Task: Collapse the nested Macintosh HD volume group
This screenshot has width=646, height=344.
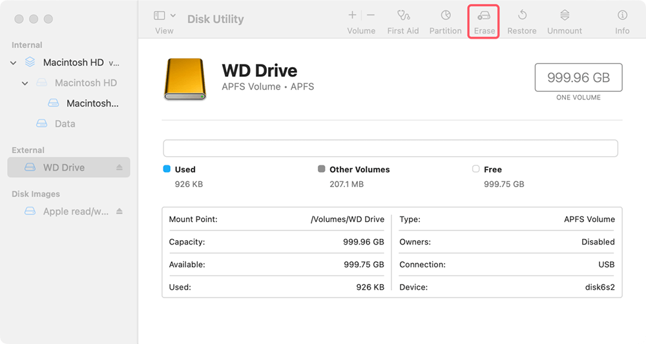Action: pos(25,83)
